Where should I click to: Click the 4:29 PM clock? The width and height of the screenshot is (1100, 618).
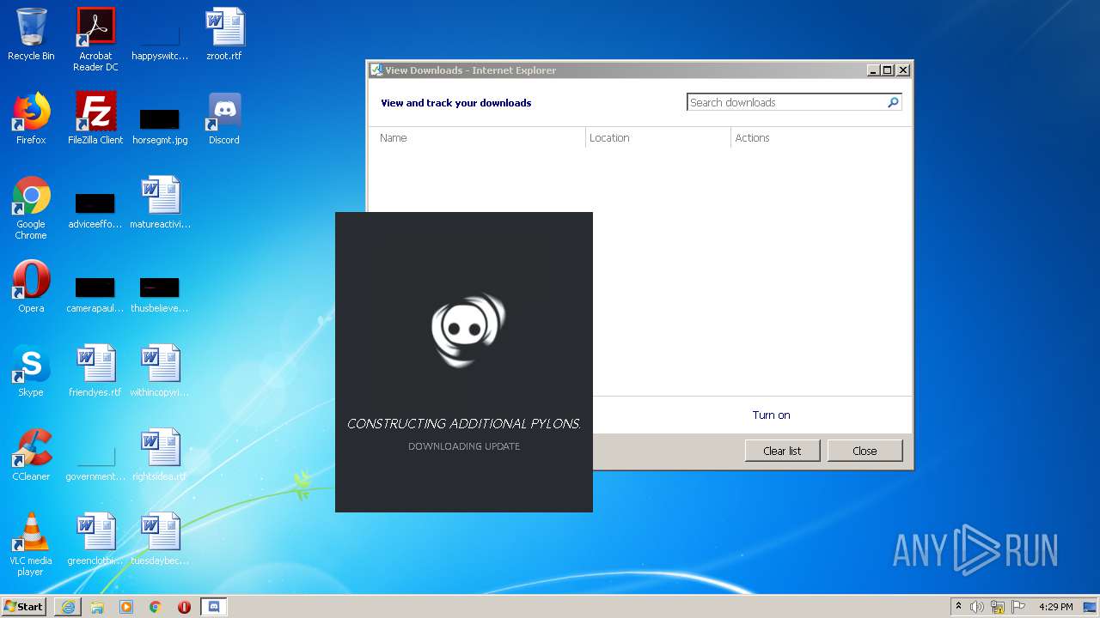coord(1055,607)
